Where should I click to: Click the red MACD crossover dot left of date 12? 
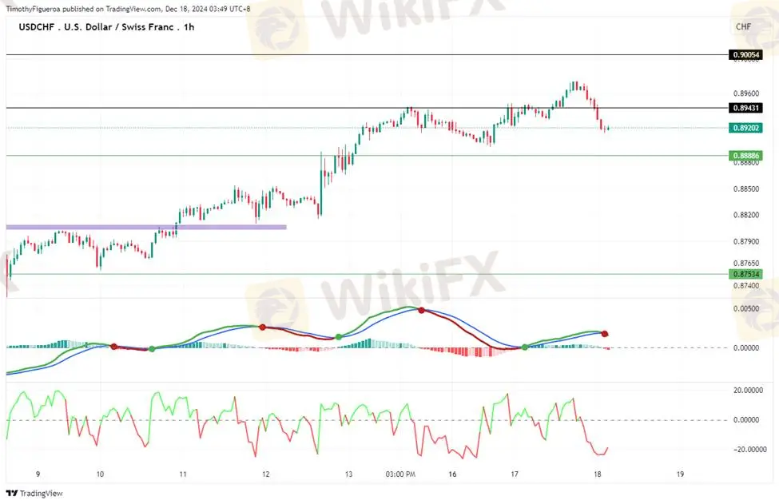click(262, 327)
